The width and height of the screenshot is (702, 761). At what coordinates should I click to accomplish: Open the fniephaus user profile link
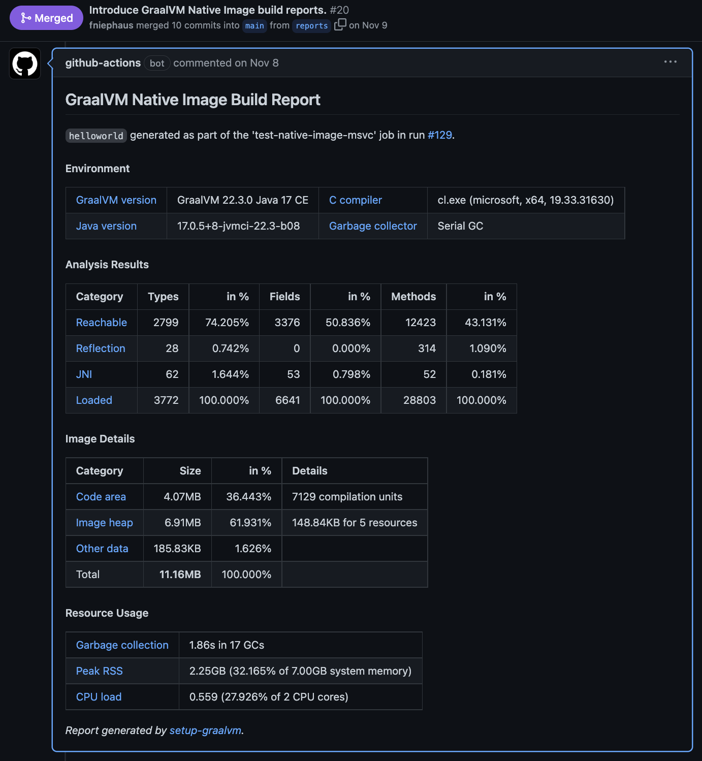(x=111, y=25)
